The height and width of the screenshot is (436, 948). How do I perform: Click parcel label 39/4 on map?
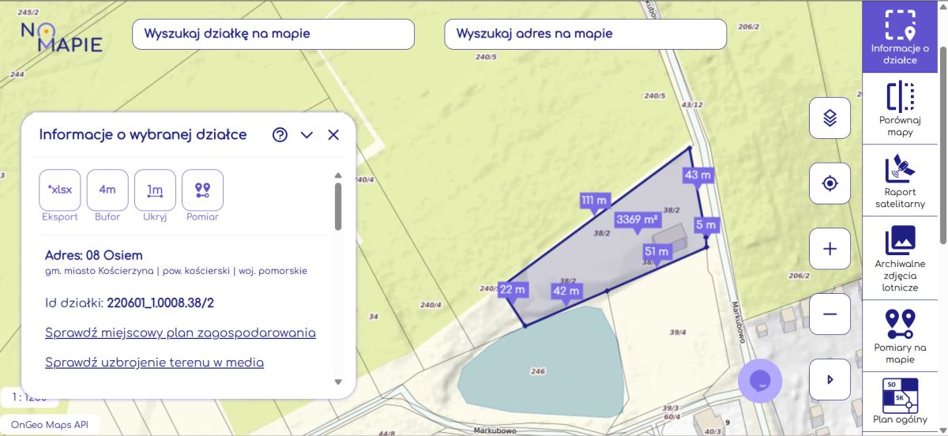click(x=678, y=333)
